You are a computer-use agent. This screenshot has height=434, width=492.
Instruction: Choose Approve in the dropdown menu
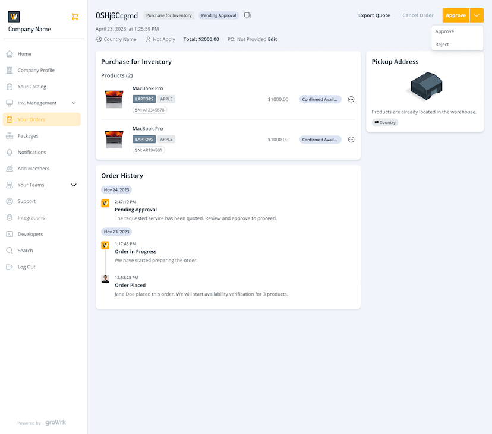point(444,31)
